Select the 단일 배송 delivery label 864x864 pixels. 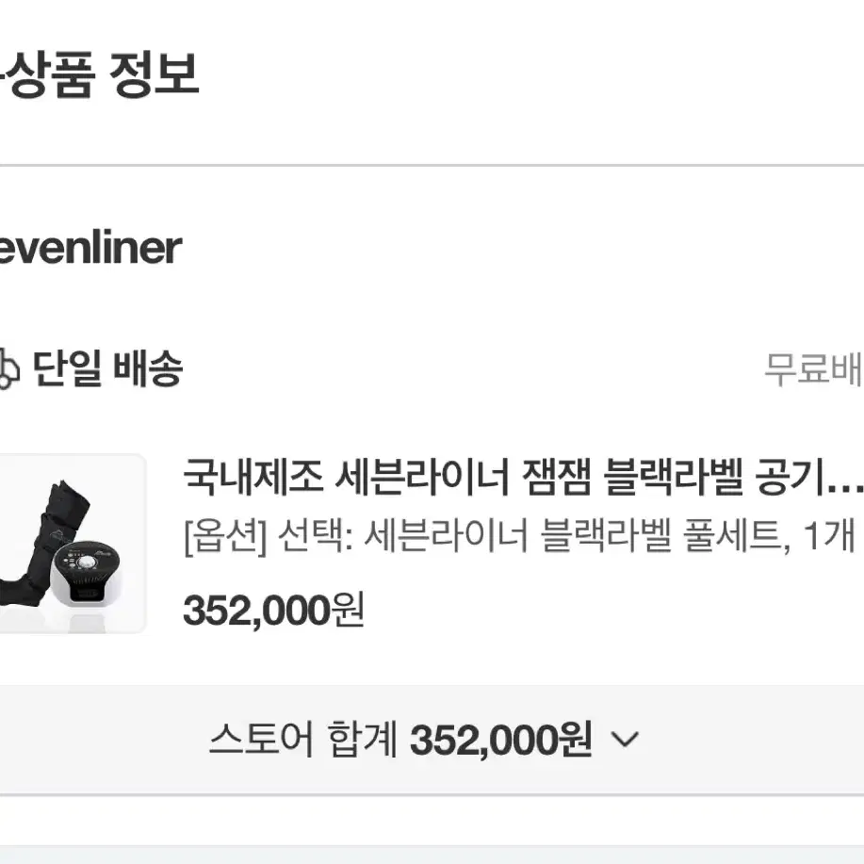[107, 368]
